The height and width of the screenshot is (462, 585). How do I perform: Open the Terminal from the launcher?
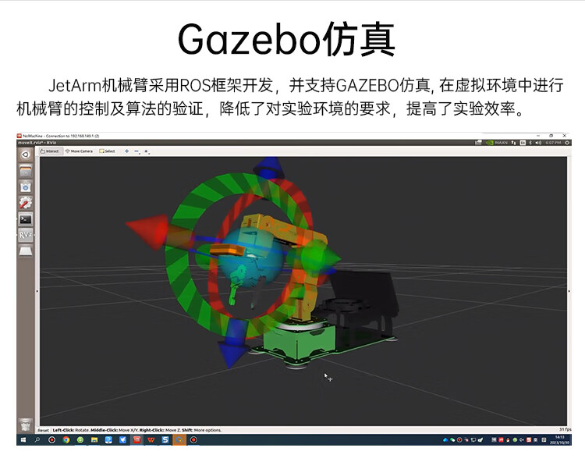25,219
